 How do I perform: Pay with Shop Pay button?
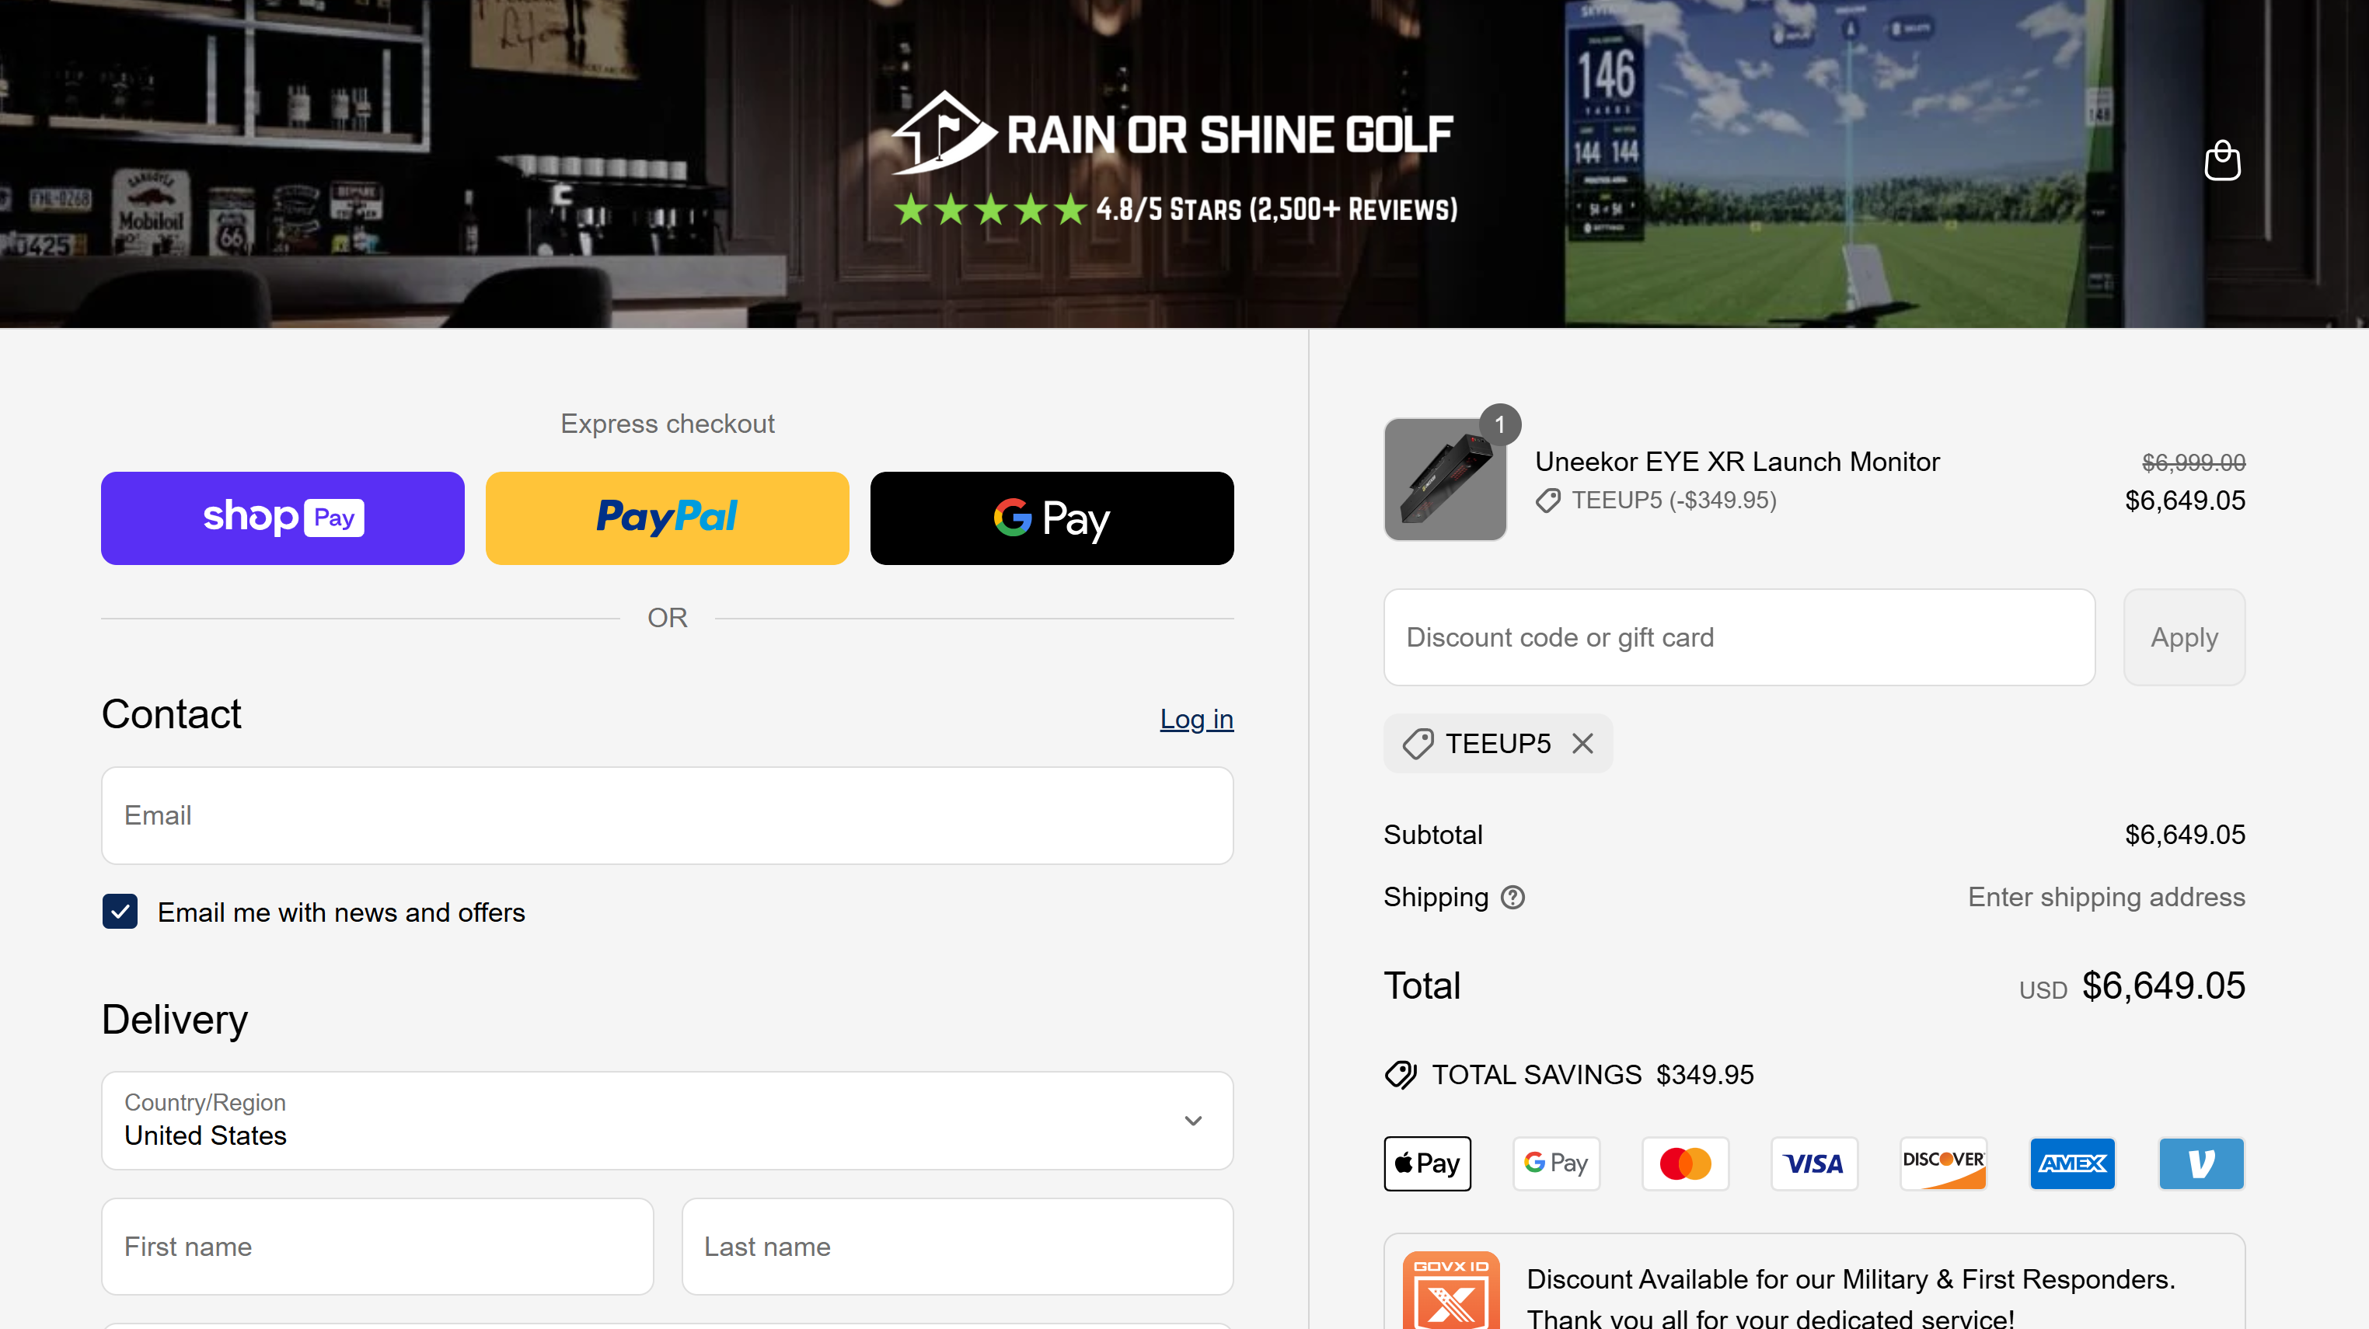tap(282, 518)
